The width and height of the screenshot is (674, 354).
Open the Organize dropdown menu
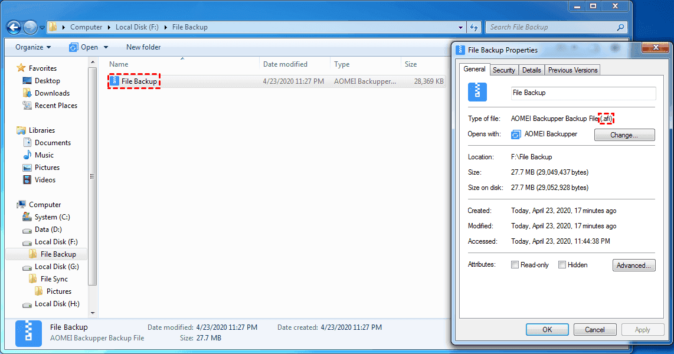click(x=33, y=47)
